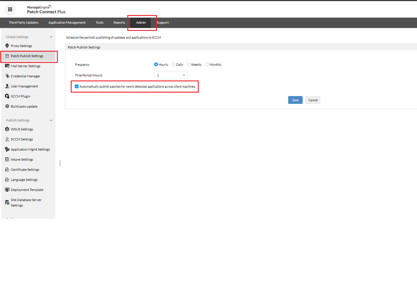This screenshot has height=285, width=417.
Task: Select the Weekly frequency option
Action: 189,65
